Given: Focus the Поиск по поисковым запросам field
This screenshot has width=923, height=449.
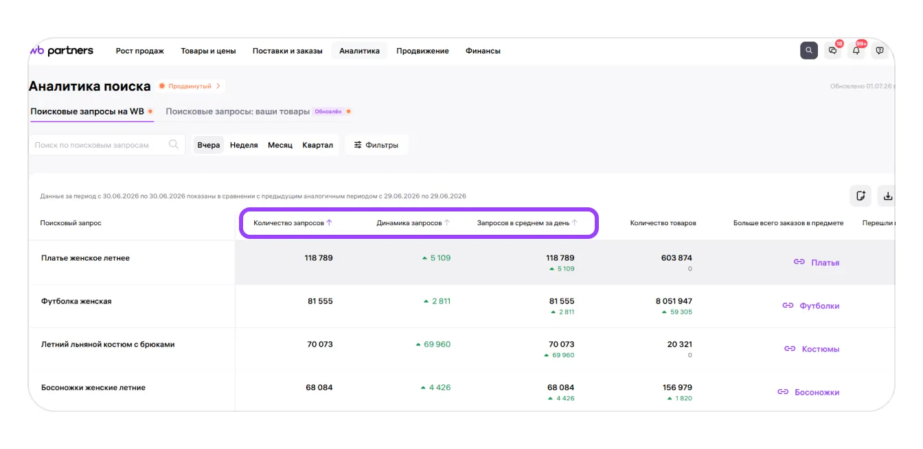Looking at the screenshot, I should tap(106, 145).
